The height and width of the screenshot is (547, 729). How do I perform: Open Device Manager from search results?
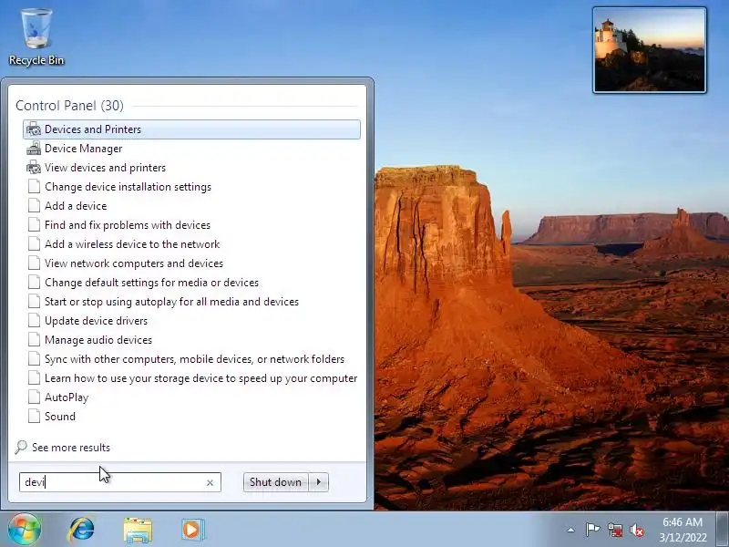191,149
